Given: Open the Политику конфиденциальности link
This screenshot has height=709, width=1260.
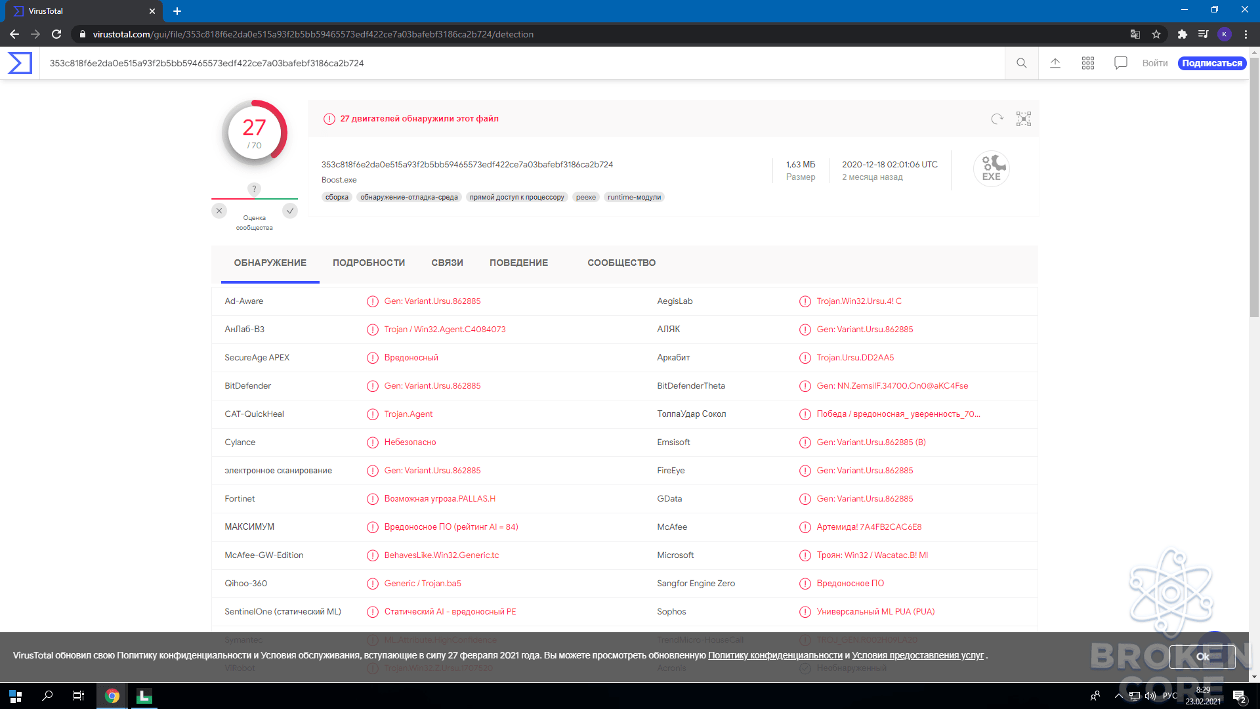Looking at the screenshot, I should click(775, 655).
